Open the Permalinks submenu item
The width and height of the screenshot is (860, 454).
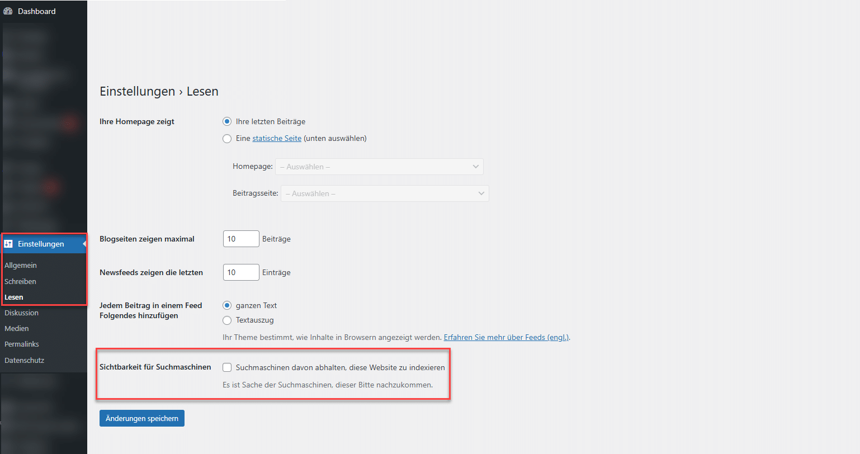tap(22, 344)
